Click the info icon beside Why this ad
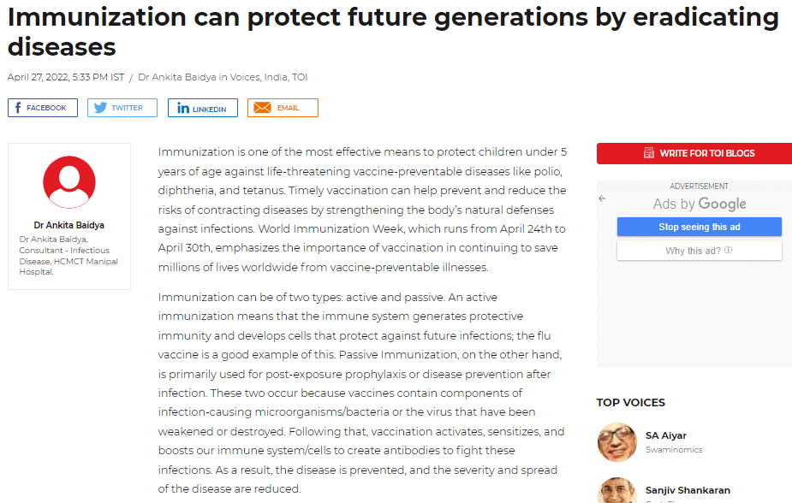 pyautogui.click(x=729, y=251)
